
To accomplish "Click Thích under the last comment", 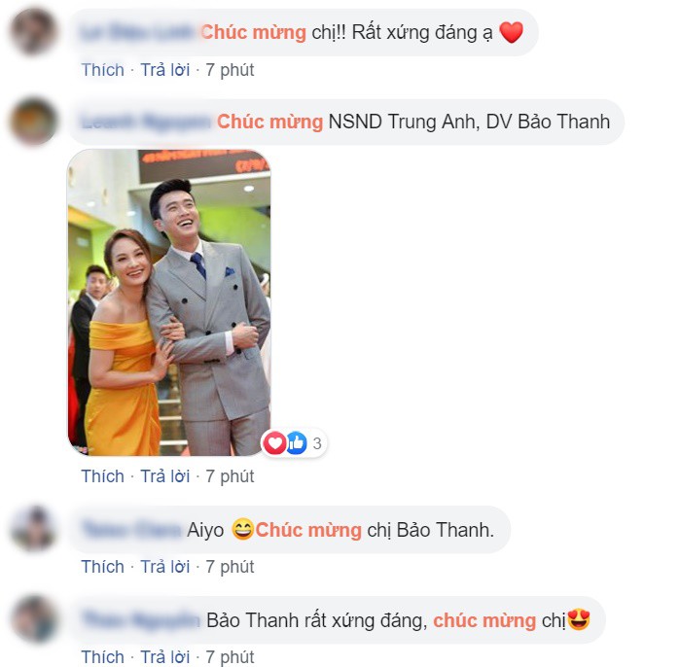I will 103,656.
